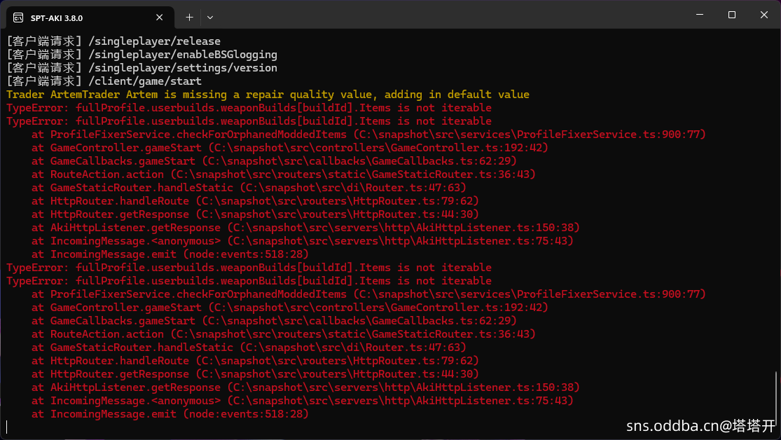Close the SPT-AKI 3.8.0 tab
This screenshot has height=440, width=781.
click(160, 17)
